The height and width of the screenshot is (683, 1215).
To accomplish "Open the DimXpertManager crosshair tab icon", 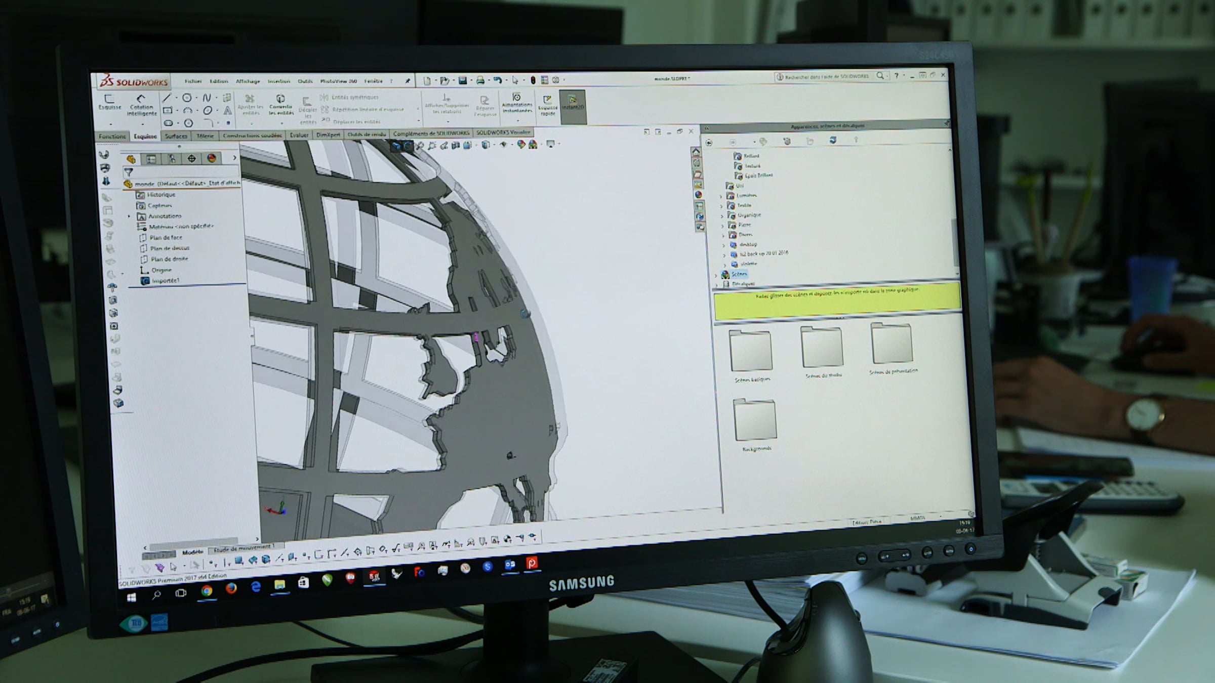I will click(x=191, y=159).
